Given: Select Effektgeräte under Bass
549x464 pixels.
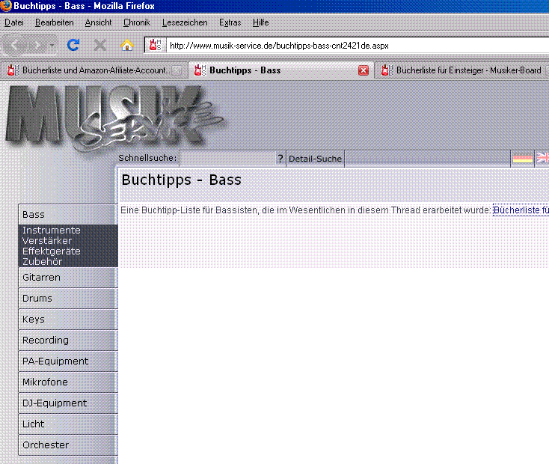Looking at the screenshot, I should [52, 251].
